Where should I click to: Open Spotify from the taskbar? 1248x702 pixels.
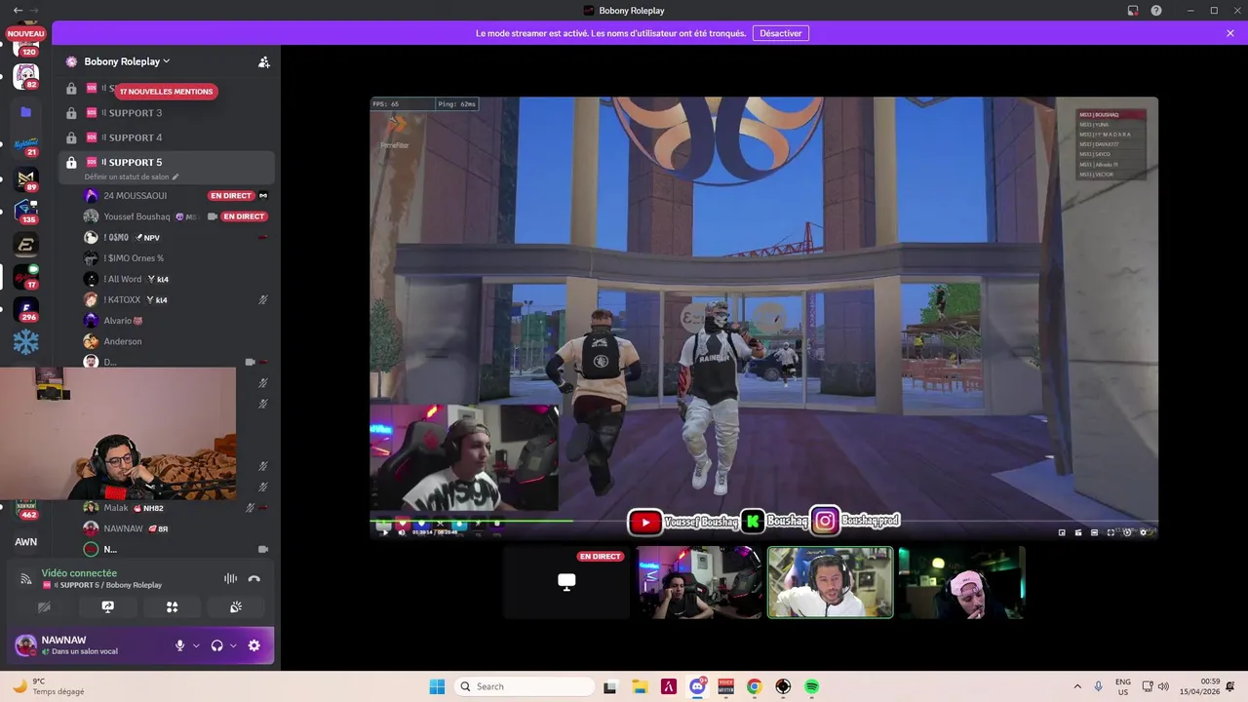tap(812, 686)
